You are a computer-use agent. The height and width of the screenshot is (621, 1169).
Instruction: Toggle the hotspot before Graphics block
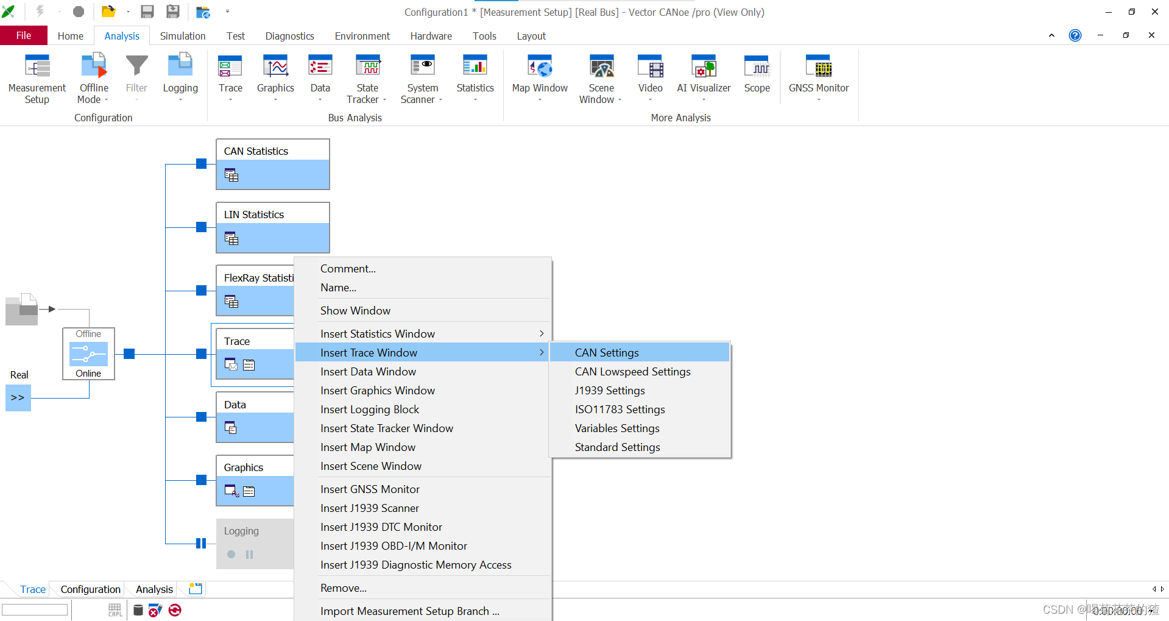(202, 480)
